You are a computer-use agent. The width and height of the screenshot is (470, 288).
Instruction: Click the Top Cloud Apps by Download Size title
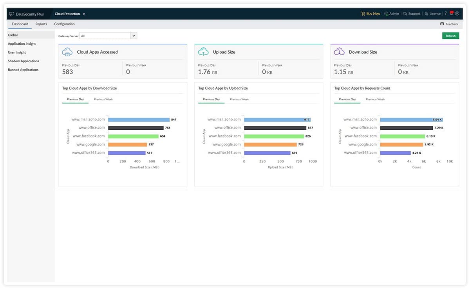(x=90, y=88)
